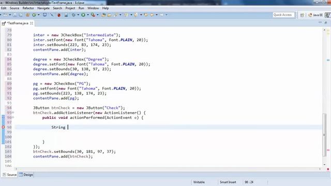Click the green Run button icon
This screenshot has width=331, height=186.
83,15
